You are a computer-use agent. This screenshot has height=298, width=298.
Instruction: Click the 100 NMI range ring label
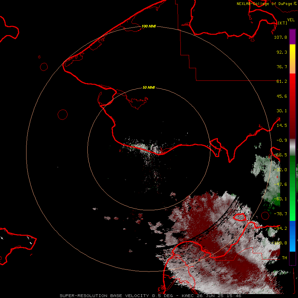149,26
